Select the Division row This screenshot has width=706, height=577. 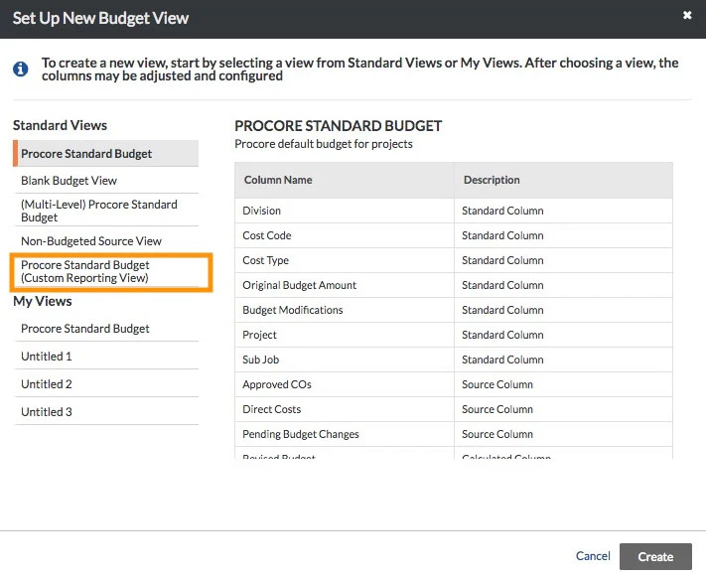[x=454, y=211]
